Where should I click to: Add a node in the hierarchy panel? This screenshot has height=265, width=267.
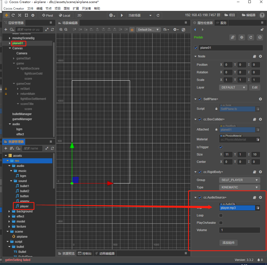tap(6, 30)
